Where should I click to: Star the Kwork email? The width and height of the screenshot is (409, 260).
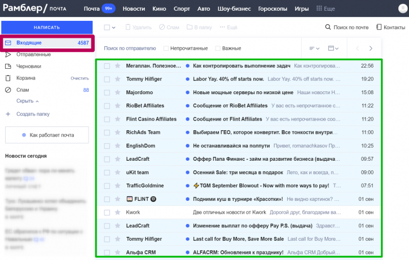118,212
